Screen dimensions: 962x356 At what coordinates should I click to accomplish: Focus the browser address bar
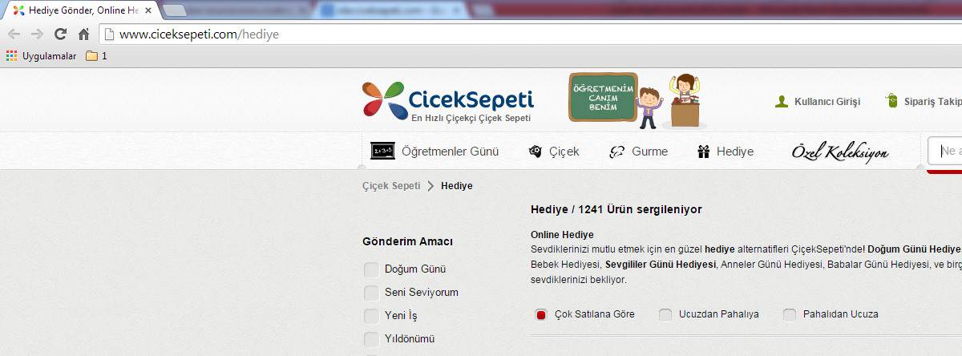tap(529, 34)
